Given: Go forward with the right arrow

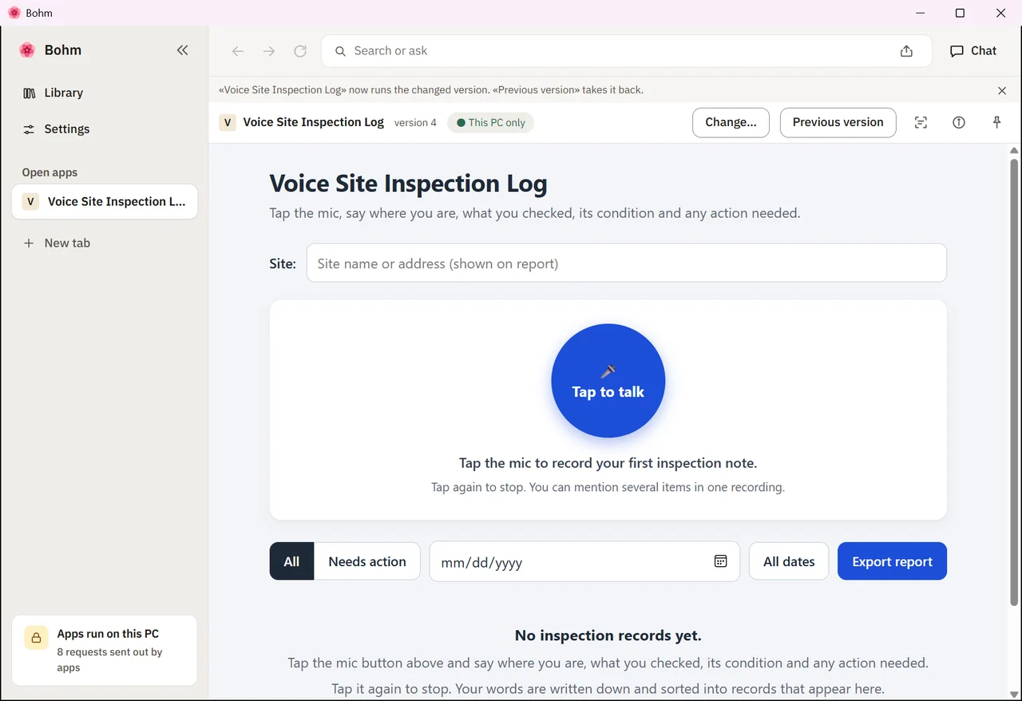Looking at the screenshot, I should [269, 51].
